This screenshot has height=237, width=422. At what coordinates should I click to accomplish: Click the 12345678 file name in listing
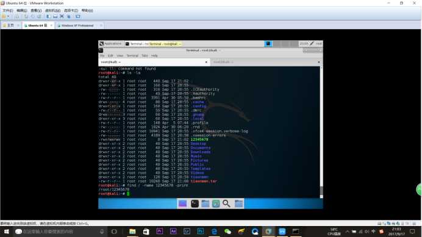[199, 140]
